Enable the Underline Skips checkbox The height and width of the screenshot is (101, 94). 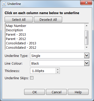click(x=32, y=78)
